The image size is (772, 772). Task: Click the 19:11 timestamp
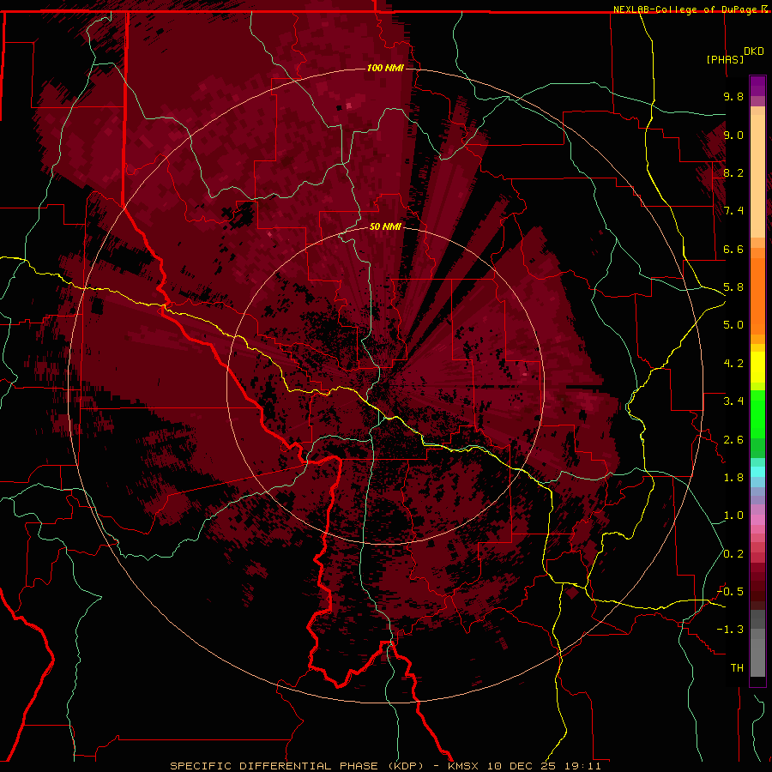point(583,766)
